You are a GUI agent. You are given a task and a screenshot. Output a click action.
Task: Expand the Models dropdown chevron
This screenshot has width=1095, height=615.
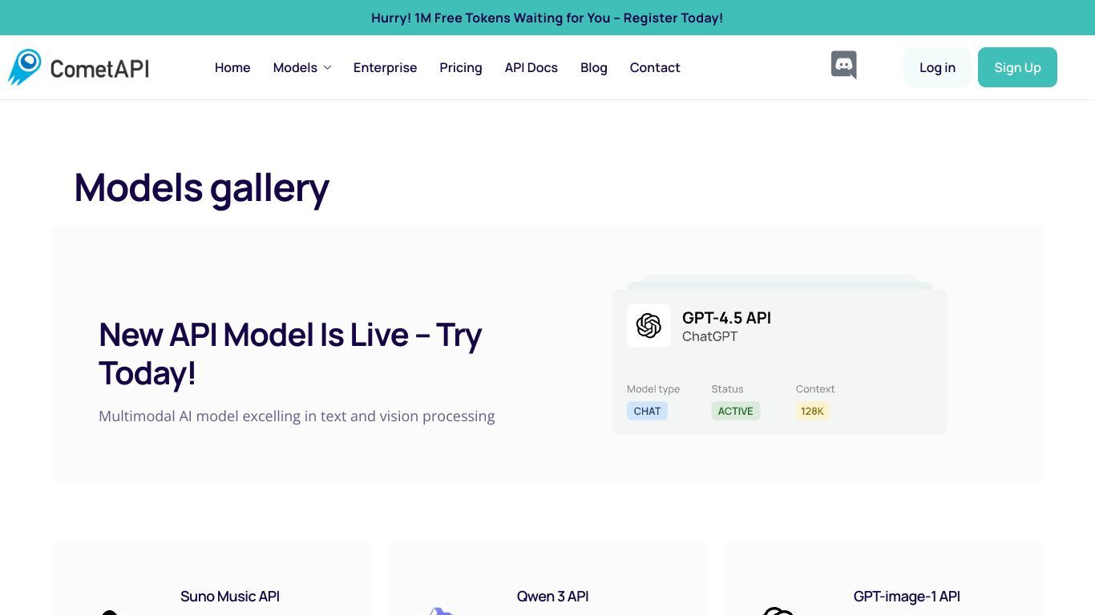[327, 68]
